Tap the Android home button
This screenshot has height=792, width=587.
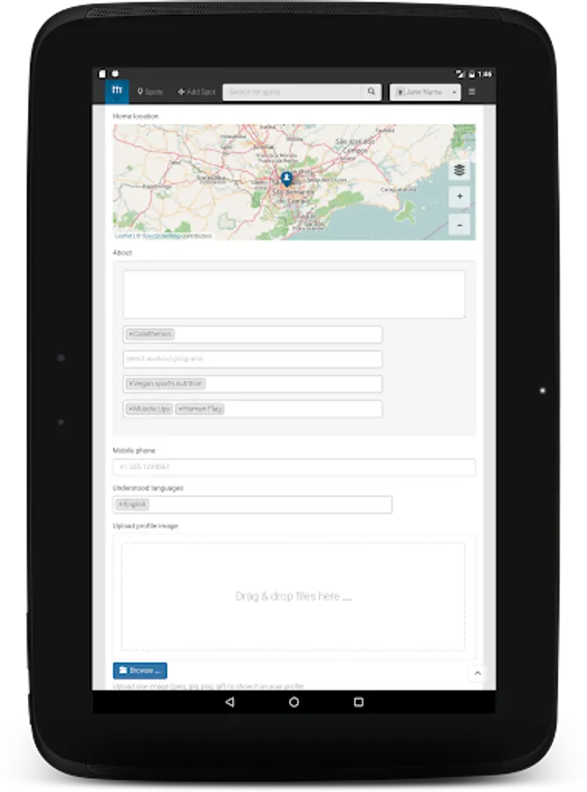[x=294, y=702]
